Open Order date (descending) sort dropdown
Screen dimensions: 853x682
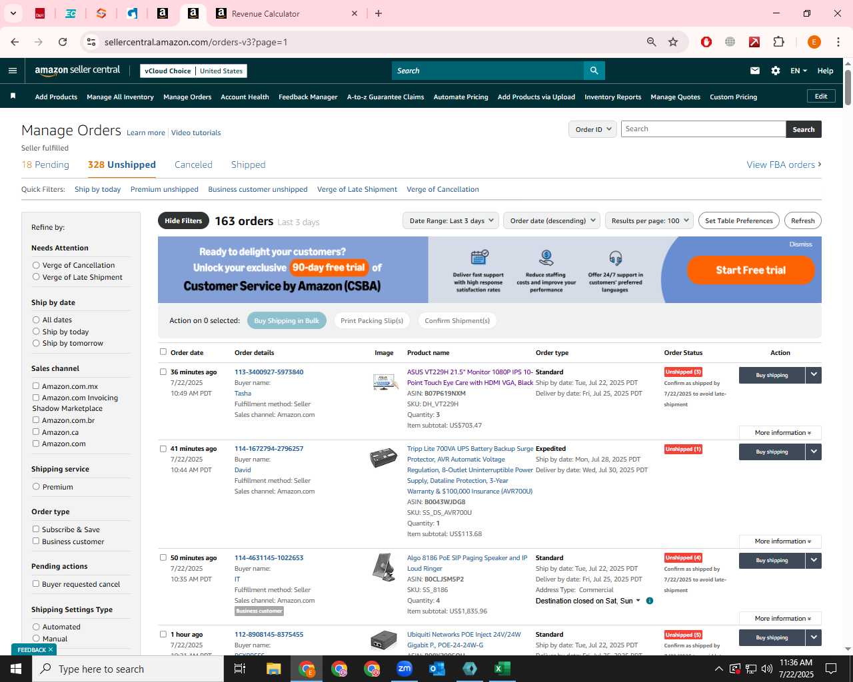click(x=552, y=220)
